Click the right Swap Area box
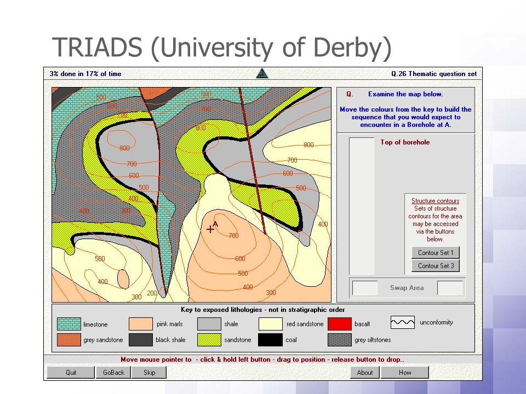Screen dimensions: 526x394 tap(450, 288)
